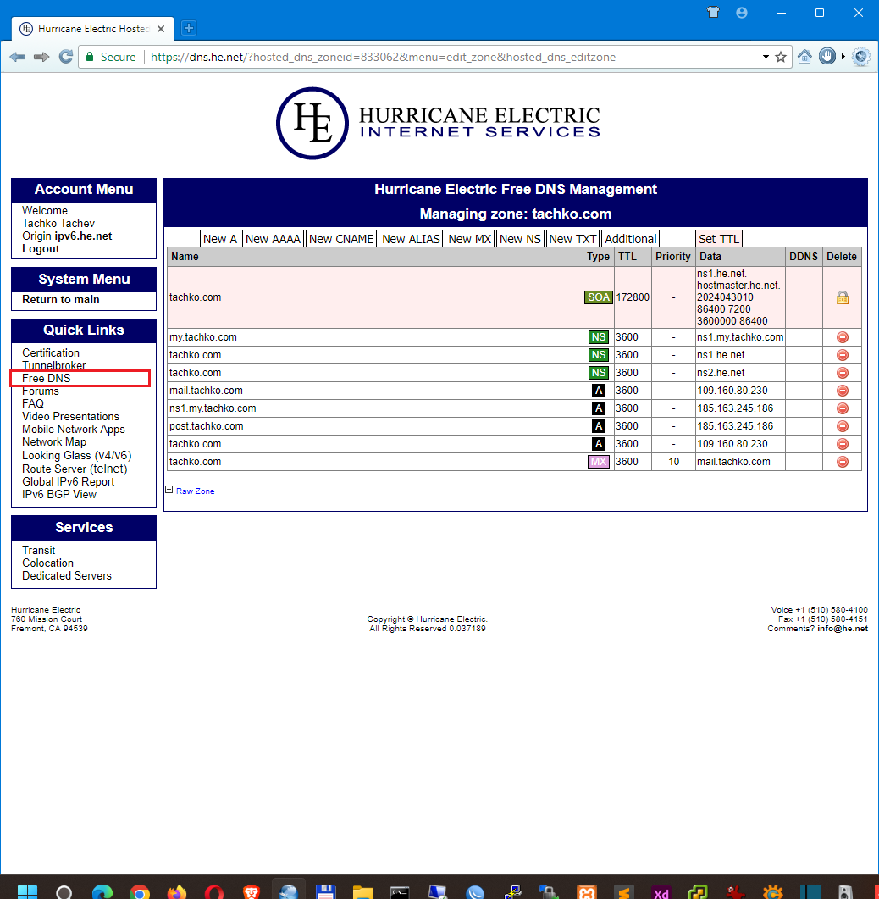The height and width of the screenshot is (899, 879).
Task: Open a new tab with the plus button
Action: (189, 27)
